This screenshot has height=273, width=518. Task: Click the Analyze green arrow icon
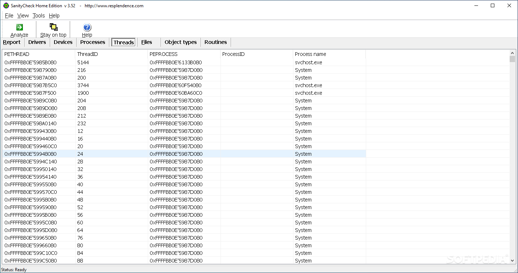point(19,27)
